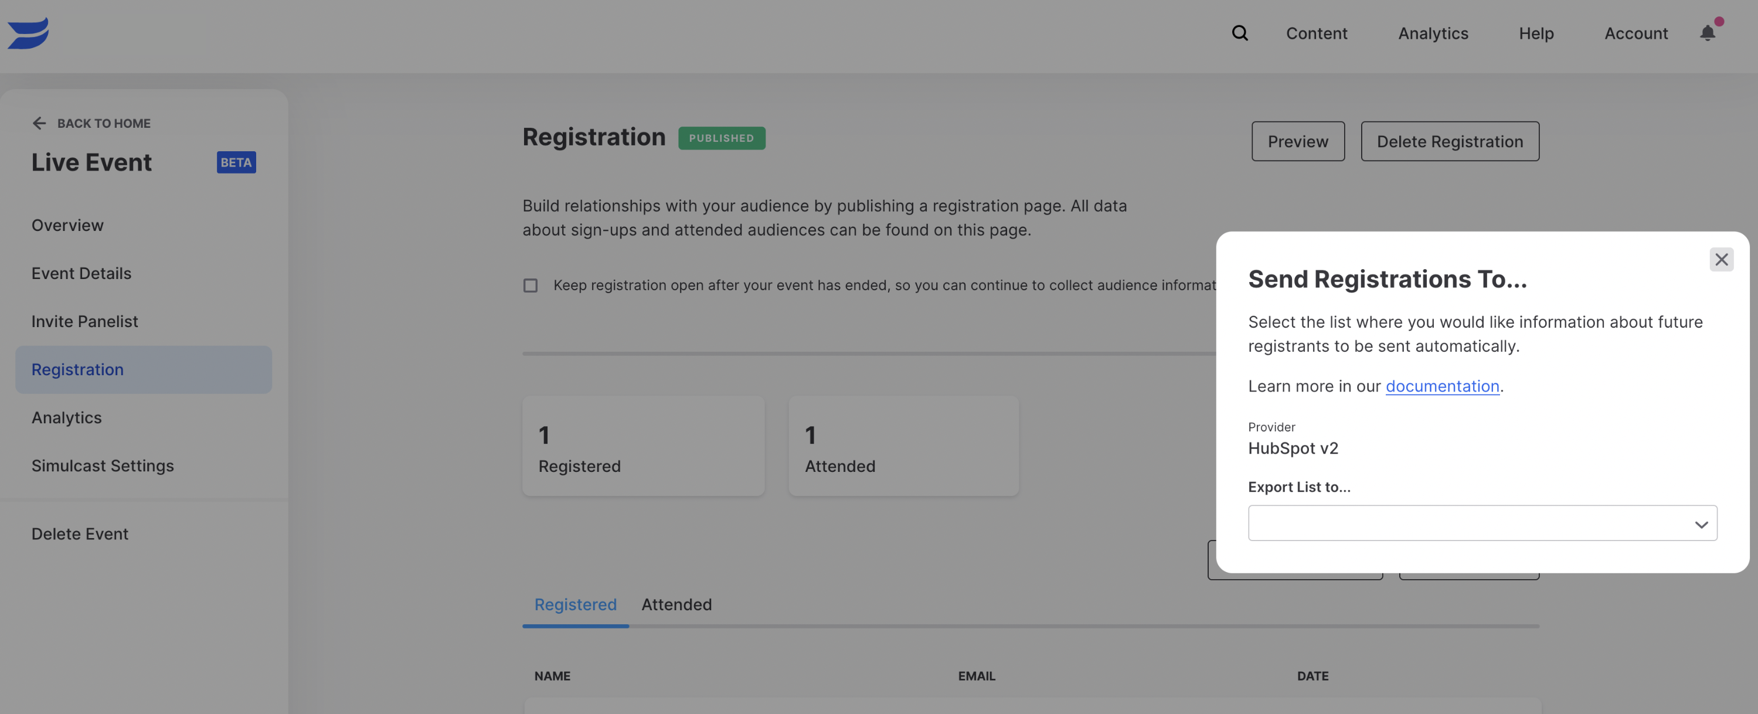Open Overview in the sidebar
This screenshot has height=714, width=1758.
[x=67, y=225]
